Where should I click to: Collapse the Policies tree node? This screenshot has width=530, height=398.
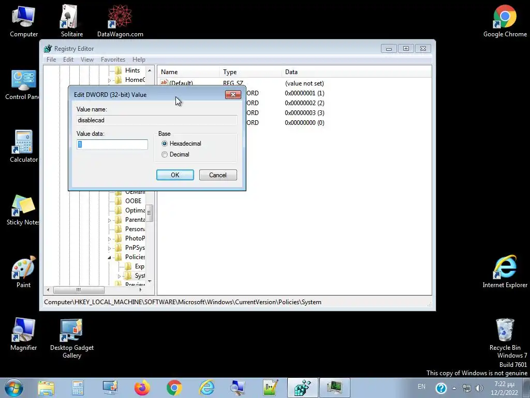[x=109, y=258]
